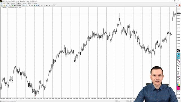Open the Окно menu
Image resolution: width=181 pixels, height=102 pixels.
pyautogui.click(x=29, y=3)
